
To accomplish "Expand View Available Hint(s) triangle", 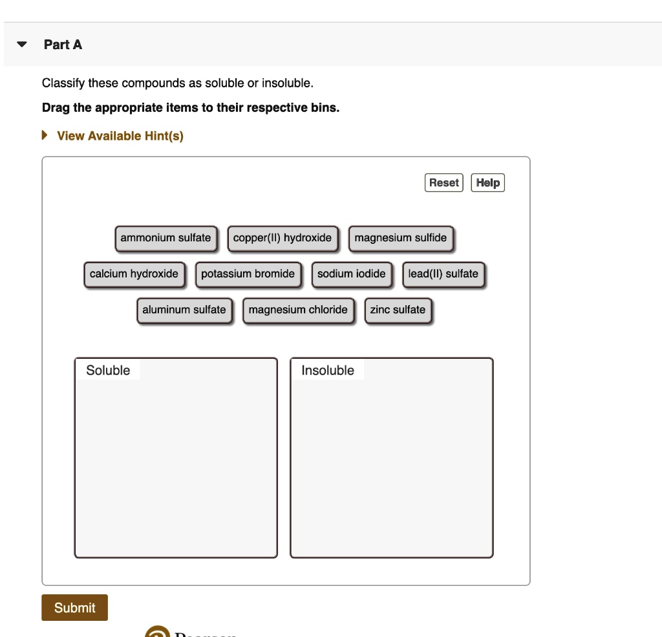I will coord(45,135).
